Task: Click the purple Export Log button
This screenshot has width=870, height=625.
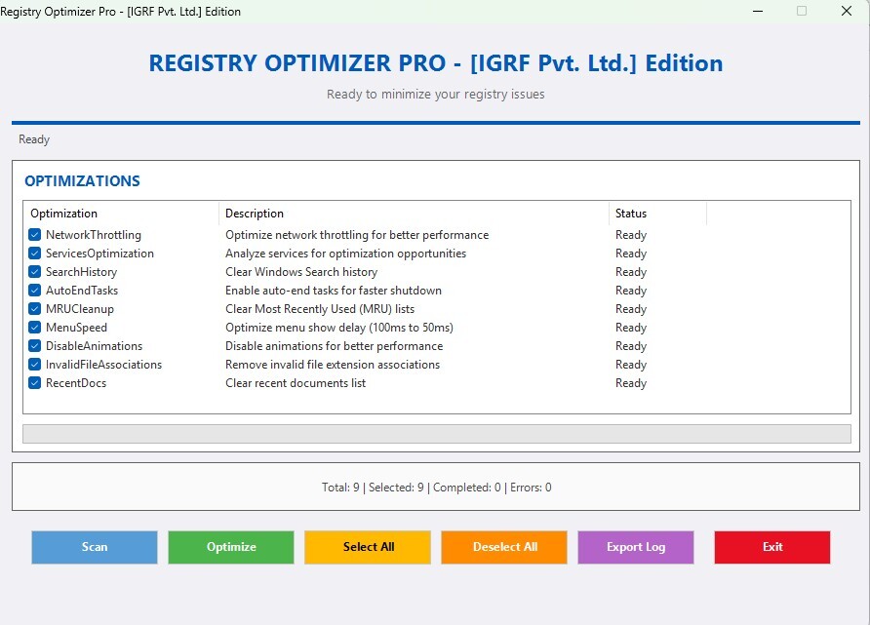Action: 635,547
